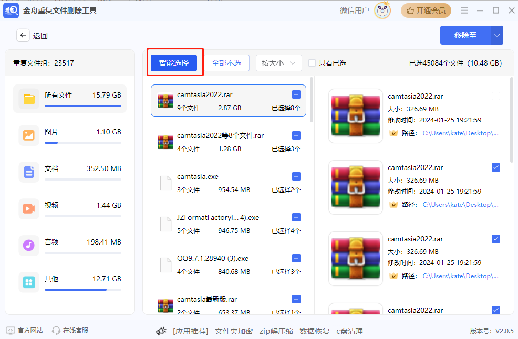
Task: Select the Other category icon
Action: (29, 282)
